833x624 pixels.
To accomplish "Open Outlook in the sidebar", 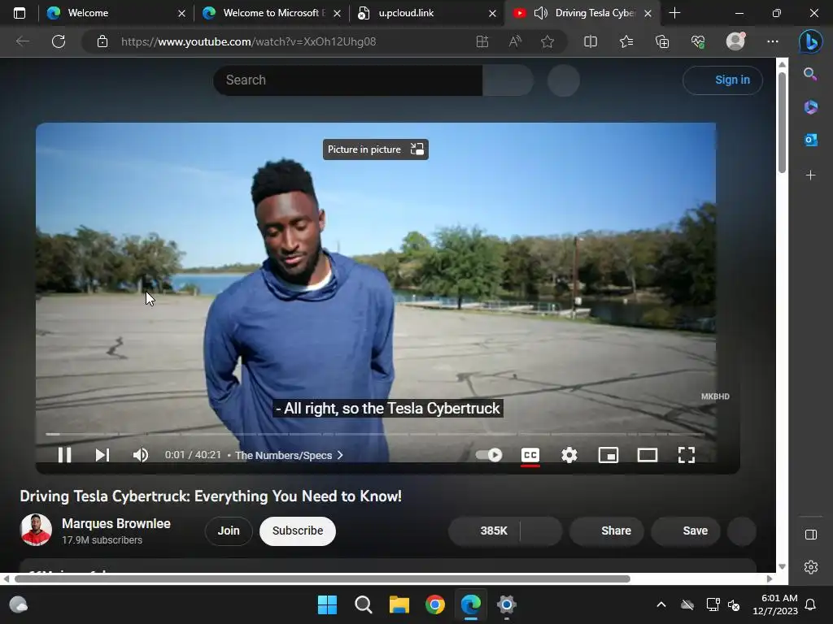I will pyautogui.click(x=810, y=140).
